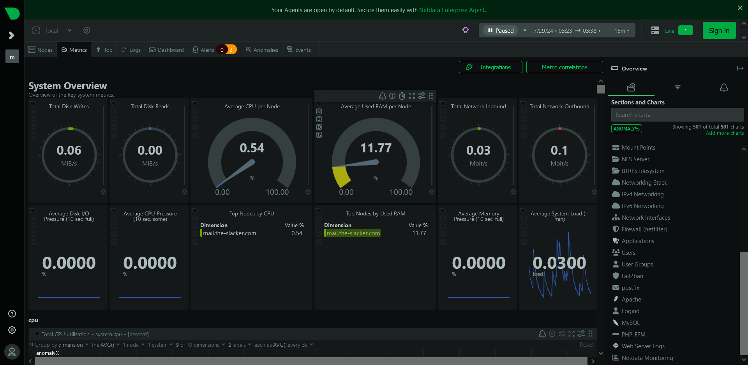Click the lightbulb icon in the header

tap(465, 30)
